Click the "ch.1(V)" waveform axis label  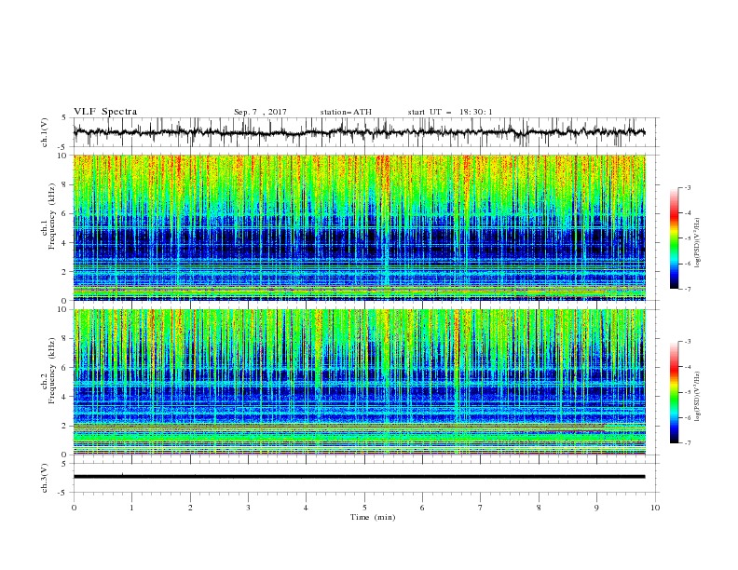(x=45, y=132)
